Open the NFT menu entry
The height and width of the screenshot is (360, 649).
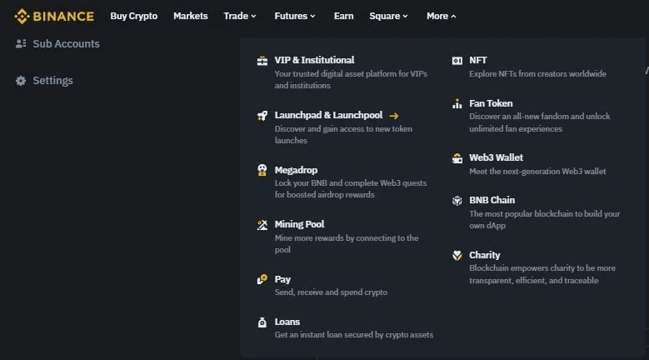click(x=477, y=60)
